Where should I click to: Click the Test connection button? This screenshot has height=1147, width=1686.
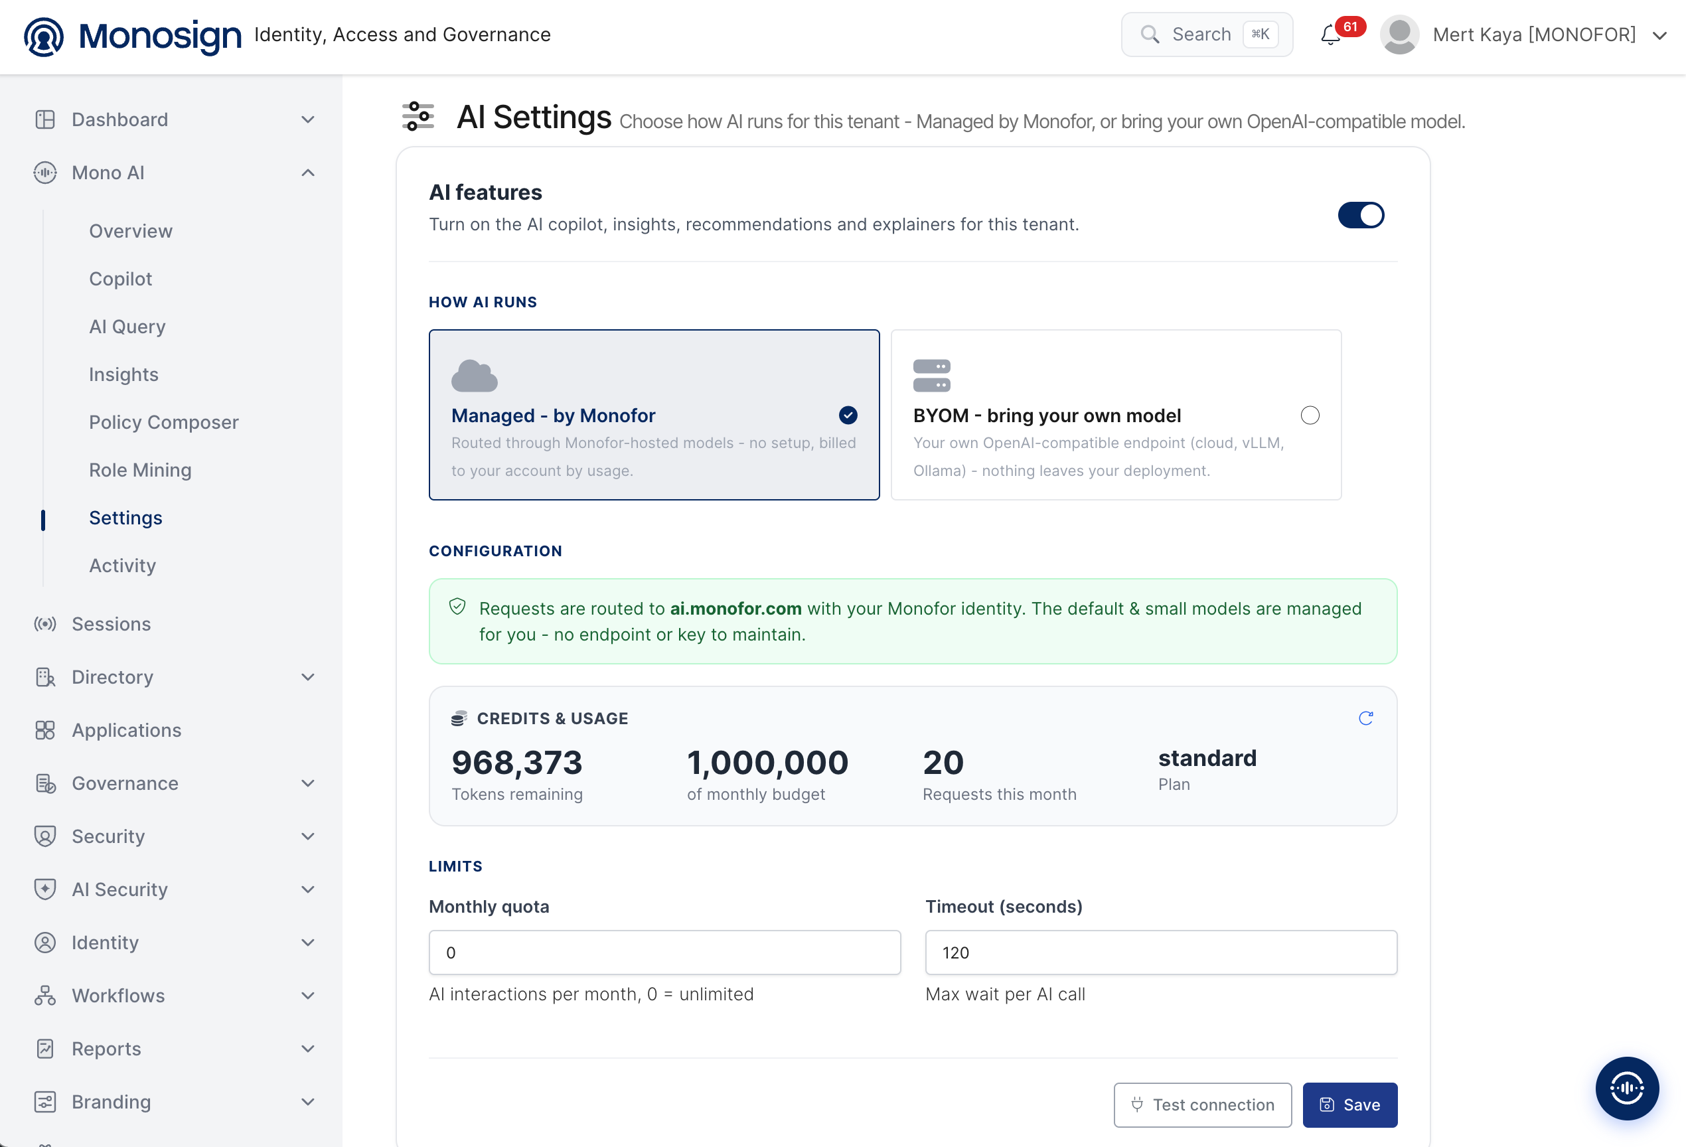[1202, 1105]
